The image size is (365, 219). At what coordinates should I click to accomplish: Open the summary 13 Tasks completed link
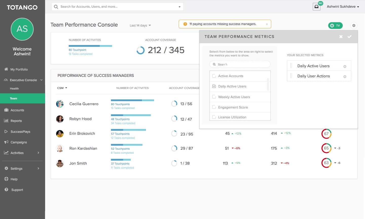(80, 54)
